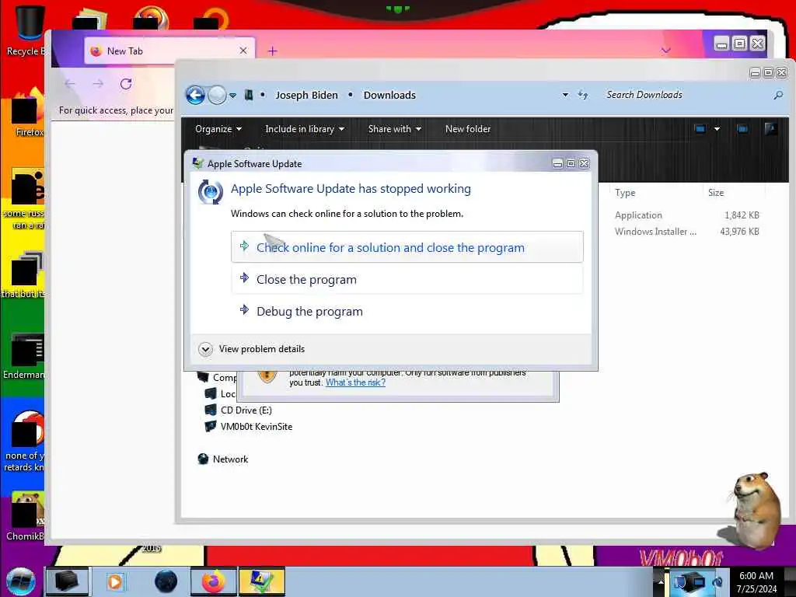Open view options dropdown arrow
Viewport: 796px width, 597px height.
pos(717,129)
